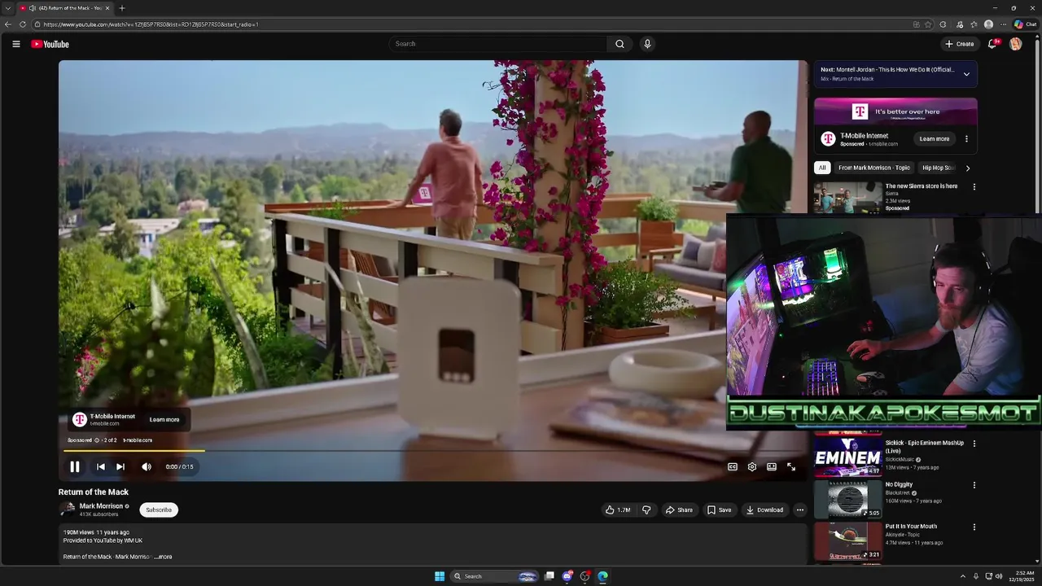Show hidden icons in the system tray
This screenshot has height=586, width=1042.
tap(963, 576)
